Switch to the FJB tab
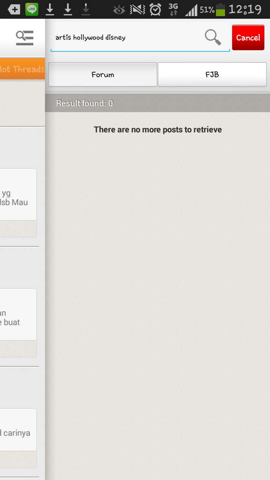The height and width of the screenshot is (480, 270). [212, 75]
